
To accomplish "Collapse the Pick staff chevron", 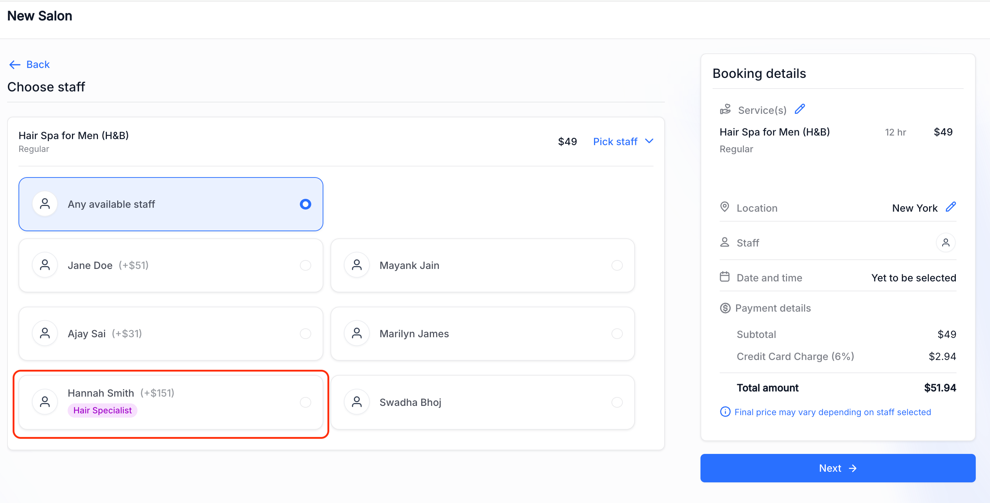I will point(649,141).
